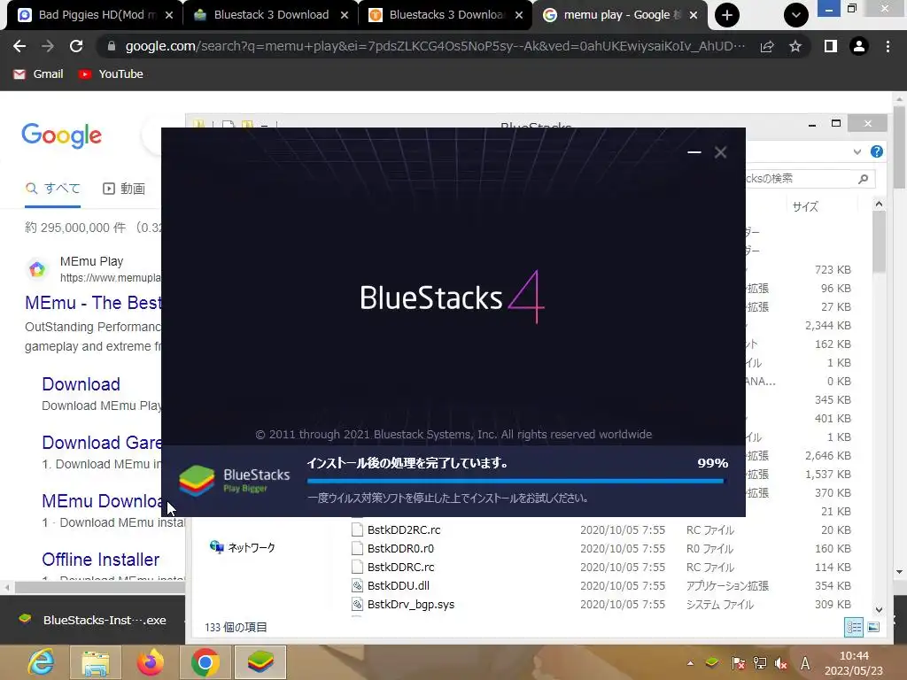Reload the current Chrome page

[x=76, y=46]
